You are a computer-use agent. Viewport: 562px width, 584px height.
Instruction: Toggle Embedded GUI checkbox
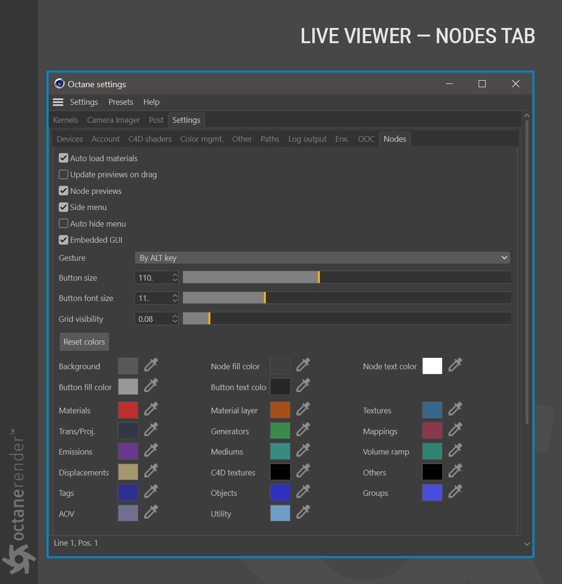pyautogui.click(x=63, y=240)
